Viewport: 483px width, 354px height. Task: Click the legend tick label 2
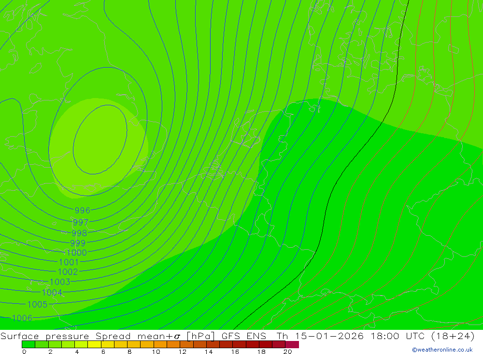pyautogui.click(x=51, y=352)
